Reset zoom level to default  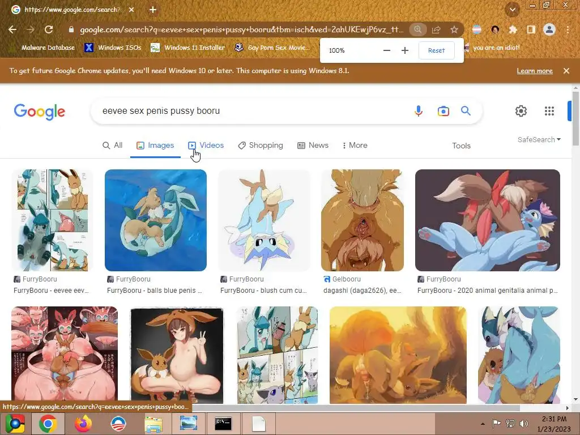tap(437, 50)
